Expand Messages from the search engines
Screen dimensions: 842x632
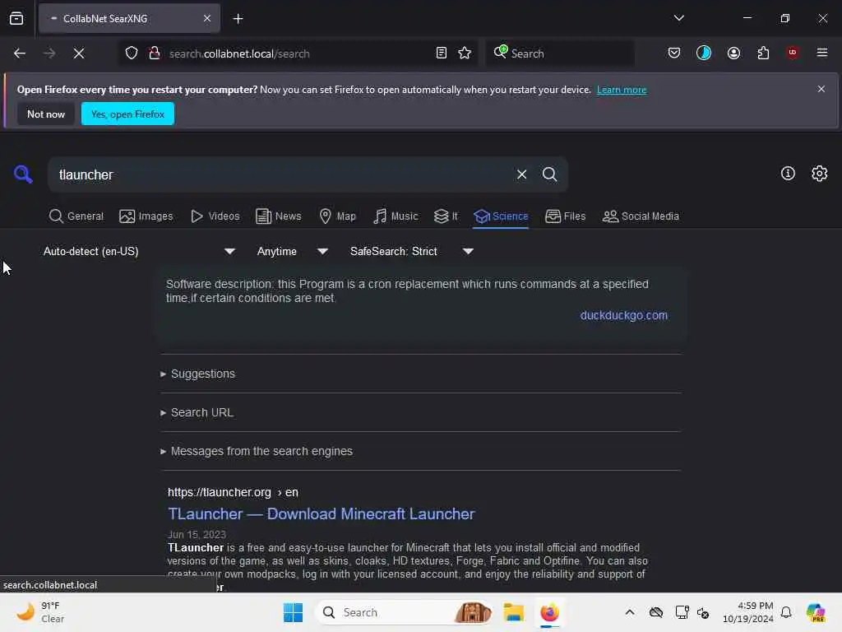(257, 451)
